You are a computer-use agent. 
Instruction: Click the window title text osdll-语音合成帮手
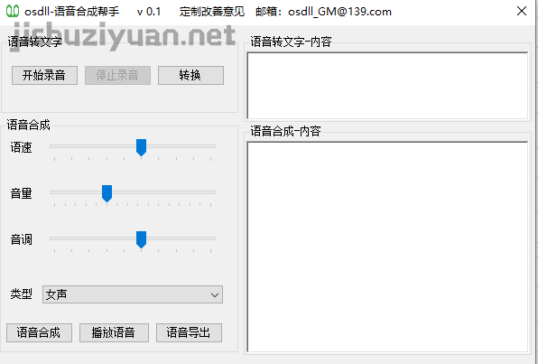point(71,12)
